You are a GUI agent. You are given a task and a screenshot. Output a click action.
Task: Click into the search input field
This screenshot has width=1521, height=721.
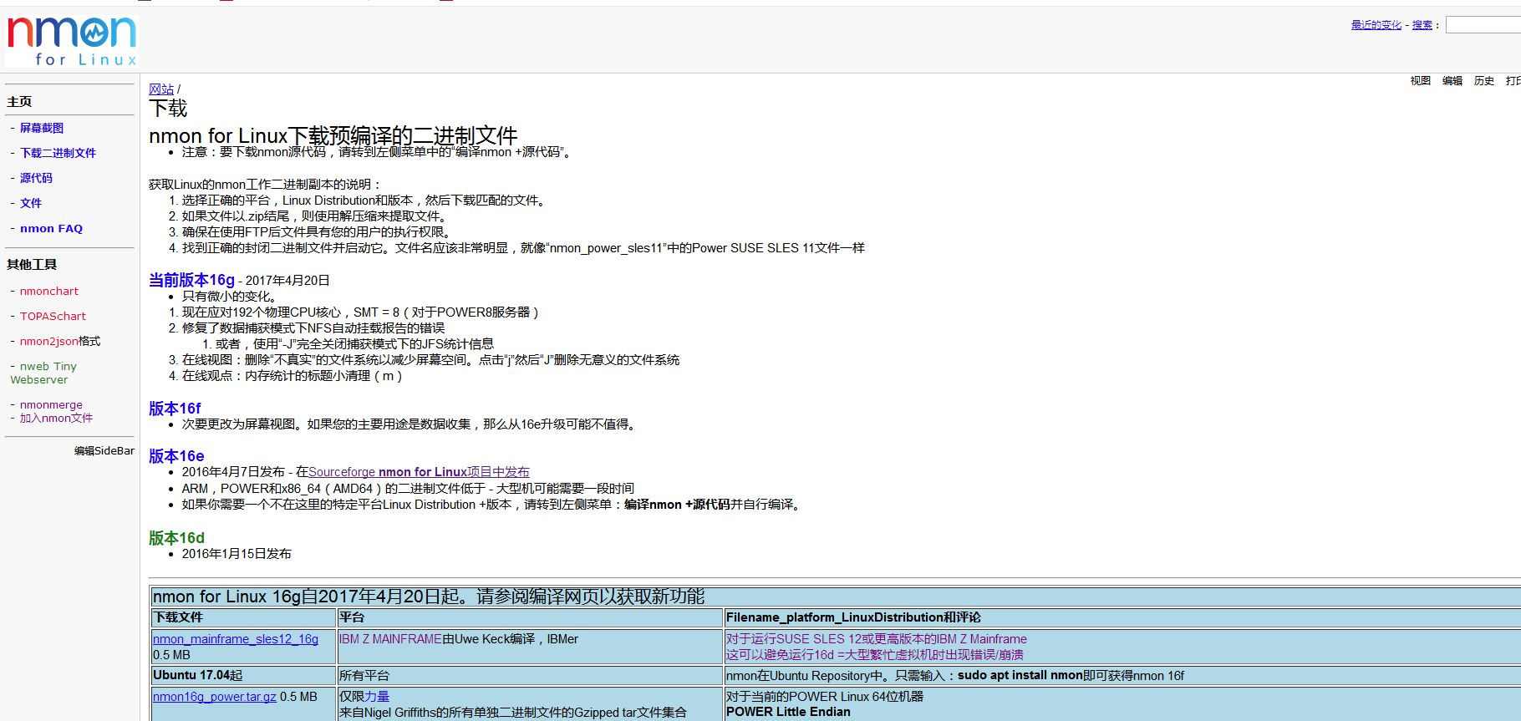click(1483, 25)
